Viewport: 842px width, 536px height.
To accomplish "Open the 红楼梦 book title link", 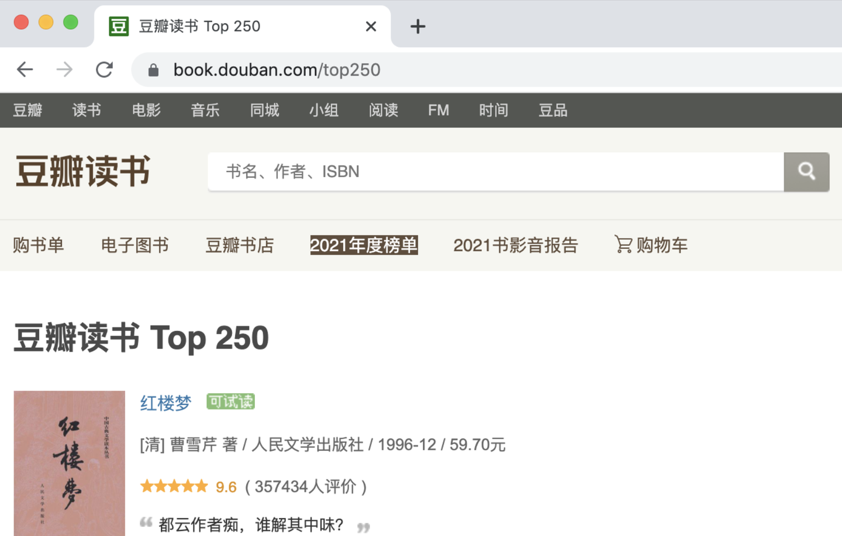I will tap(165, 403).
